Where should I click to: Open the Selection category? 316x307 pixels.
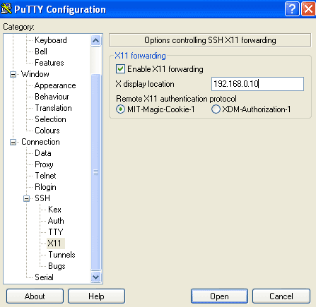[x=50, y=119]
